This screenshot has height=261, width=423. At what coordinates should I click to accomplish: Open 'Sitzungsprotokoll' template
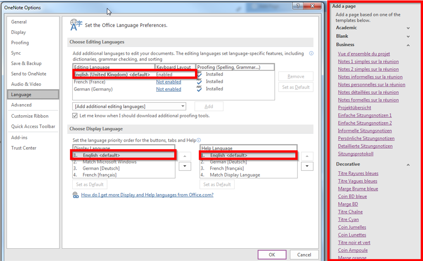pos(356,154)
